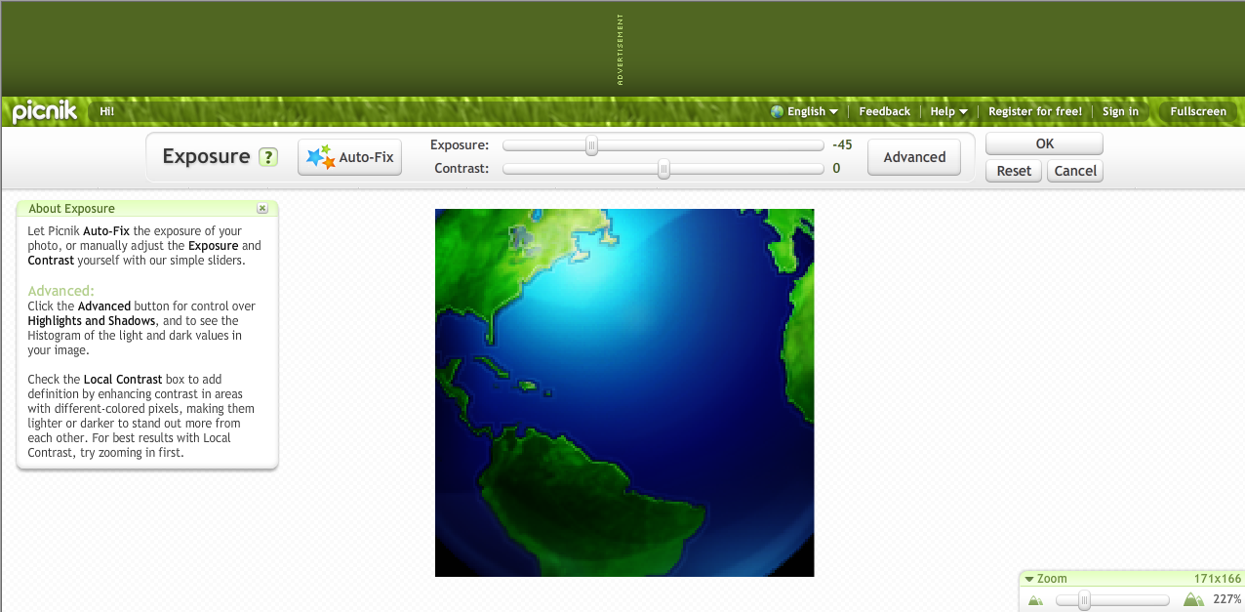Click the globe photo on canvas
Viewport: 1245px width, 612px height.
click(624, 392)
